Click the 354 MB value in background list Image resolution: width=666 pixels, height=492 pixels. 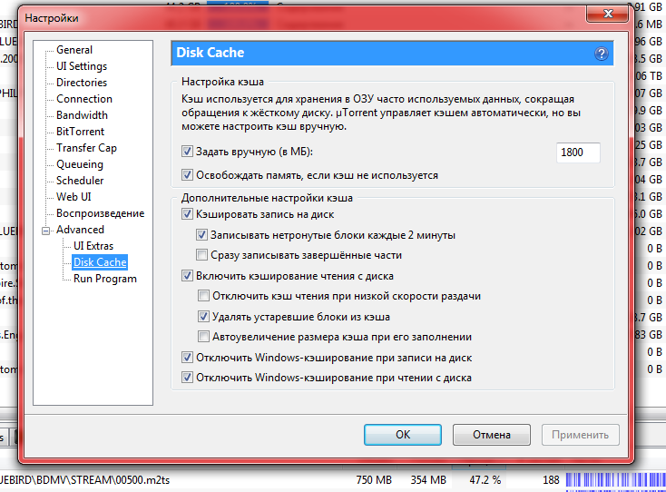[428, 480]
